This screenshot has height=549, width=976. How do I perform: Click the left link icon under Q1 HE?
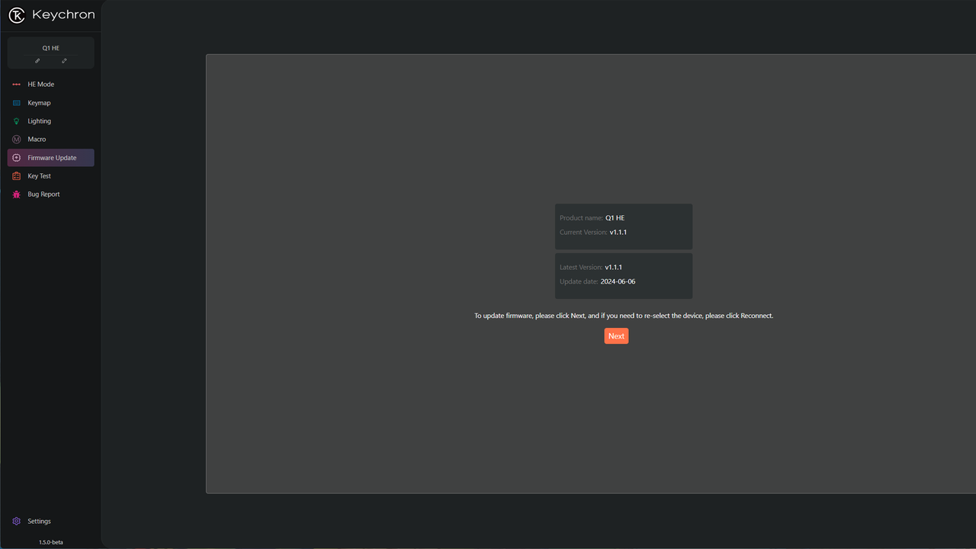tap(37, 61)
